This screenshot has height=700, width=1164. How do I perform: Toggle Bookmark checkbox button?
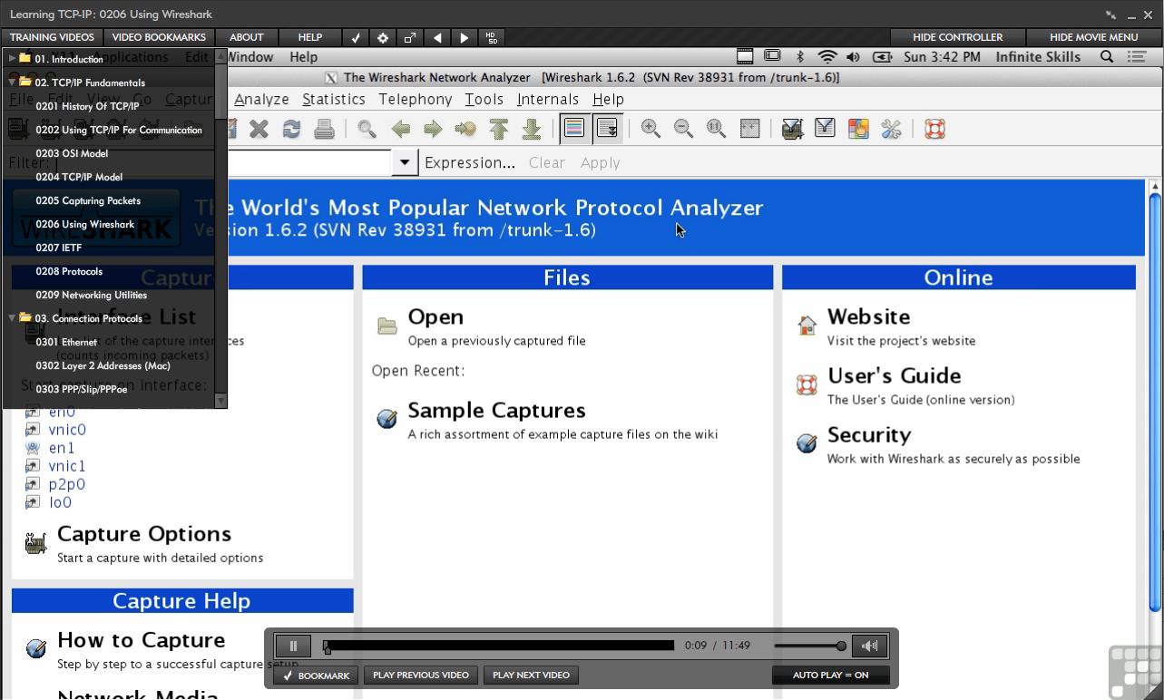pos(316,676)
